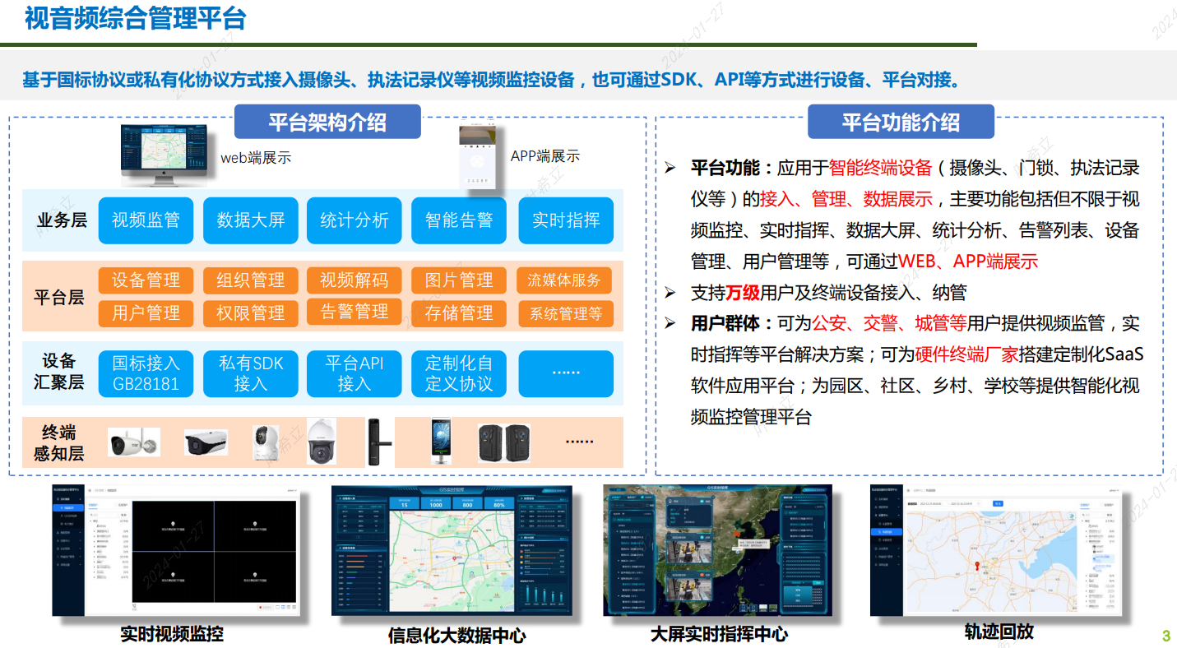Click the 视音频综合管理平台 title
The image size is (1177, 648).
click(x=135, y=17)
